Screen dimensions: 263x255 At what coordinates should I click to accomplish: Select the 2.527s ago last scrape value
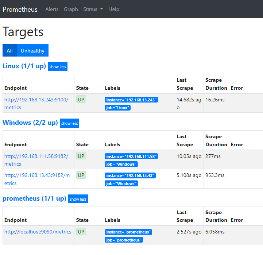[189, 232]
